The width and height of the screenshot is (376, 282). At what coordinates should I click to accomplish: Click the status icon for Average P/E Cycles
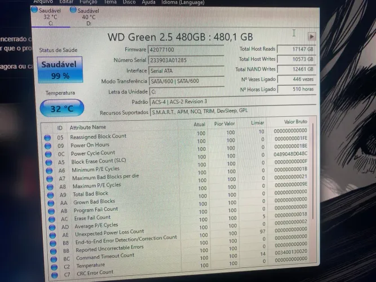(x=52, y=227)
